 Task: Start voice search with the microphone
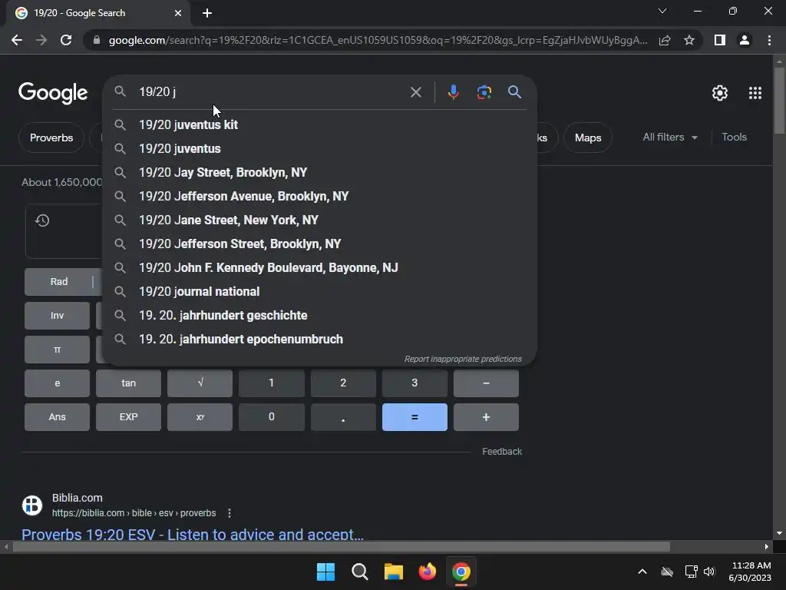point(453,92)
